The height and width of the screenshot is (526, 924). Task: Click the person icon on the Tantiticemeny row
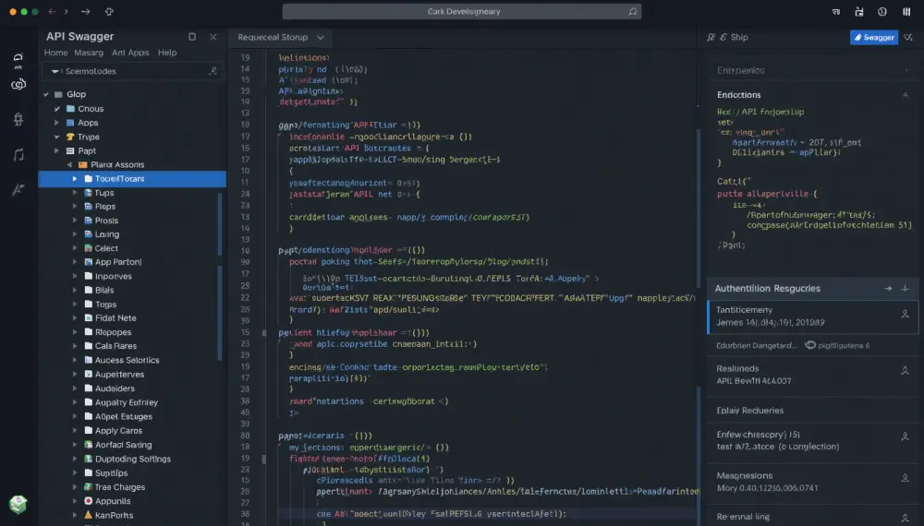coord(905,315)
